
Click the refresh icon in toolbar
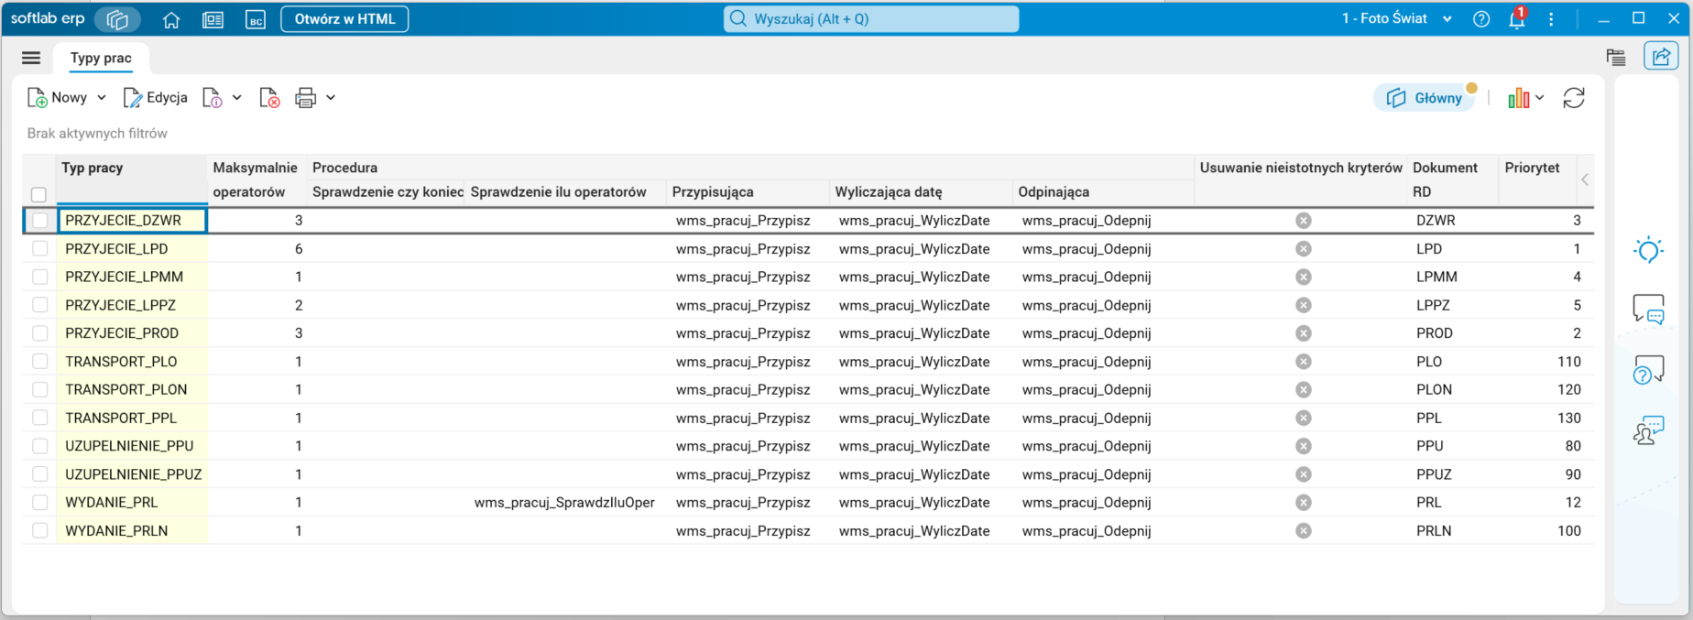point(1574,98)
